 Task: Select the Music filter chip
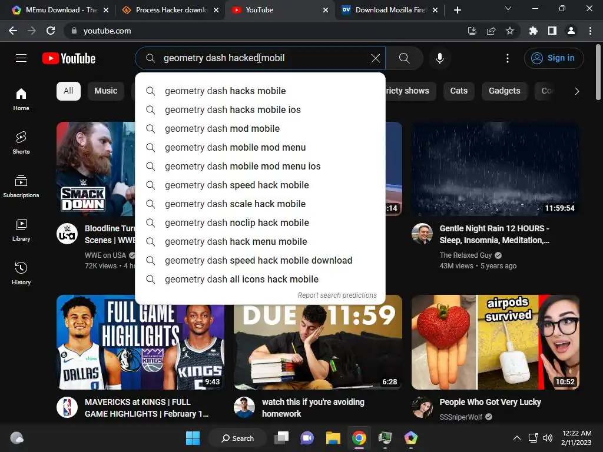pos(106,91)
